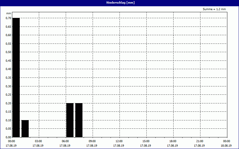Click the "Niederschlag [mm]" chart title
Screen dimensions: 239x149
coord(120,3)
